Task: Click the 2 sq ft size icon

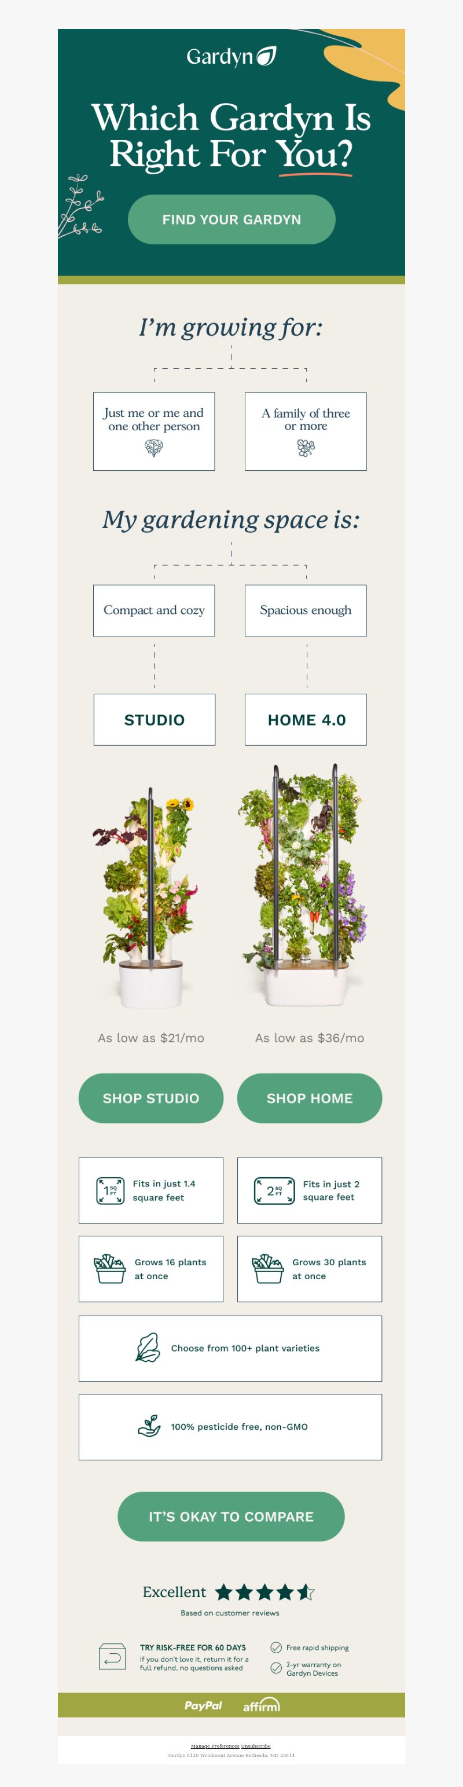Action: (x=274, y=1191)
